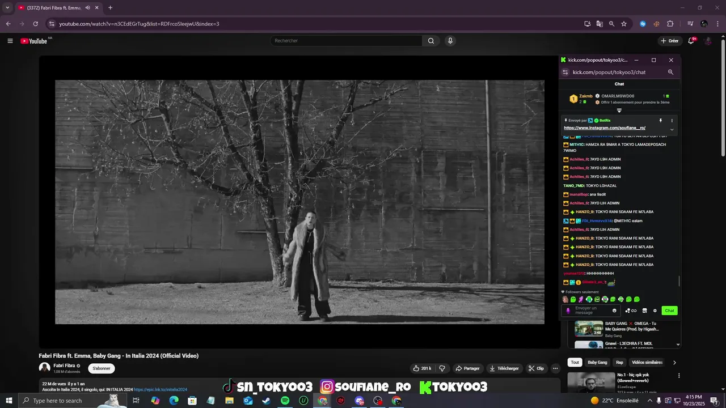This screenshot has width=726, height=408.
Task: Send message with green Chat button
Action: (x=670, y=311)
